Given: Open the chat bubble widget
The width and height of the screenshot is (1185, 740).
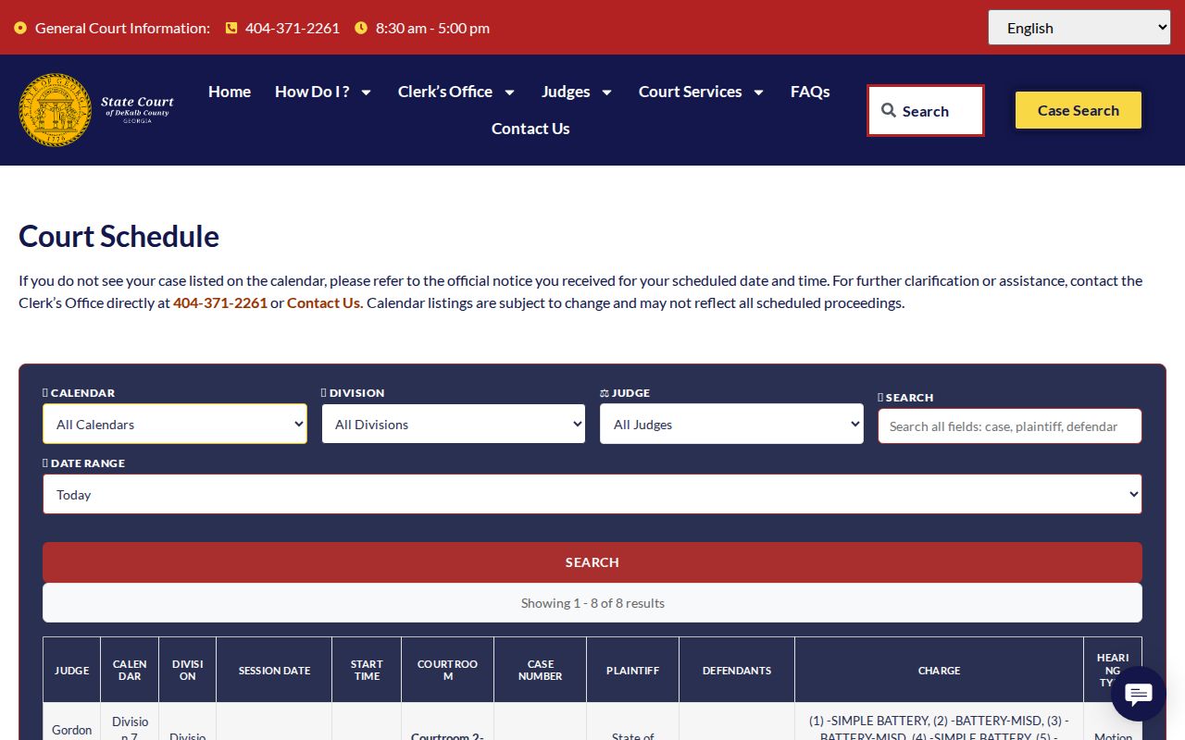Looking at the screenshot, I should tap(1138, 694).
